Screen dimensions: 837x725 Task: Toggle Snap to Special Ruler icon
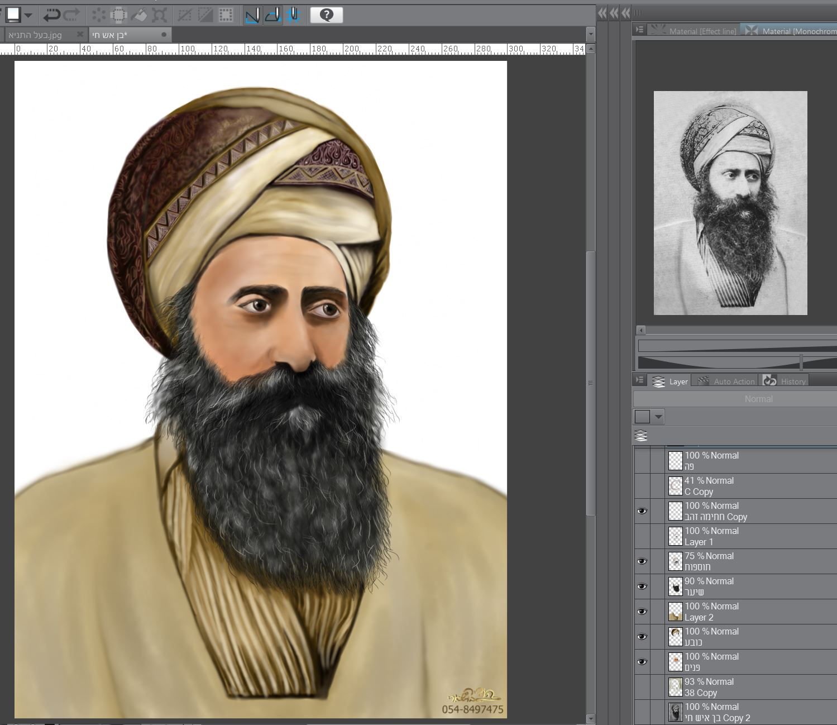[x=272, y=15]
